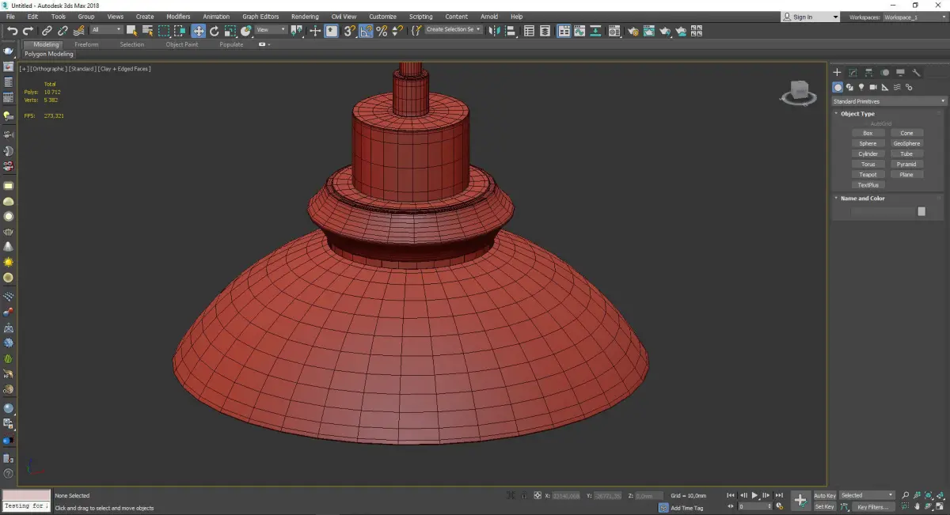Select the Lights category icon
This screenshot has height=515, width=950.
click(x=861, y=87)
